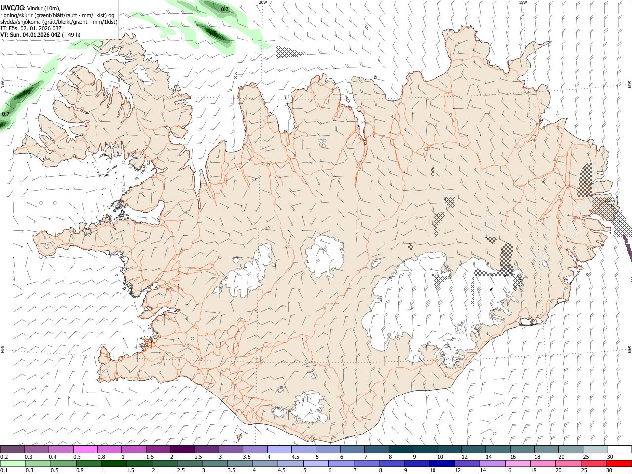The image size is (632, 474).
Task: Pick the darkest purple 2–2.5 upper legend swatch
Action: [x=182, y=449]
